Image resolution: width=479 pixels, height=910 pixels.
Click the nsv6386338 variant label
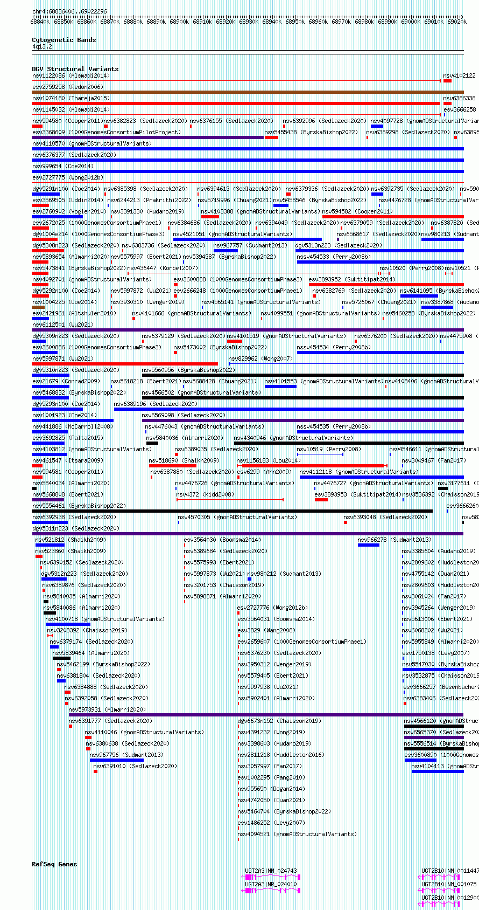click(460, 98)
